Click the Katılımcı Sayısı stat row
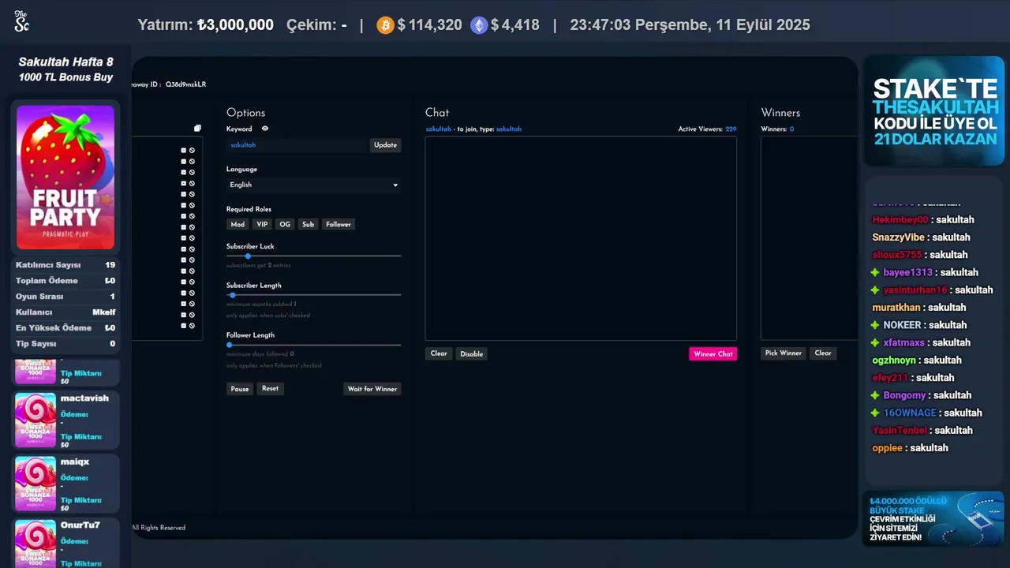The image size is (1010, 568). (65, 265)
